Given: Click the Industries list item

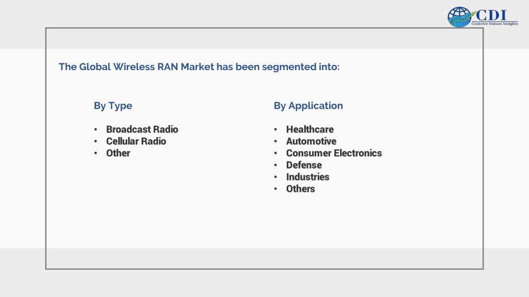Looking at the screenshot, I should click(x=308, y=177).
